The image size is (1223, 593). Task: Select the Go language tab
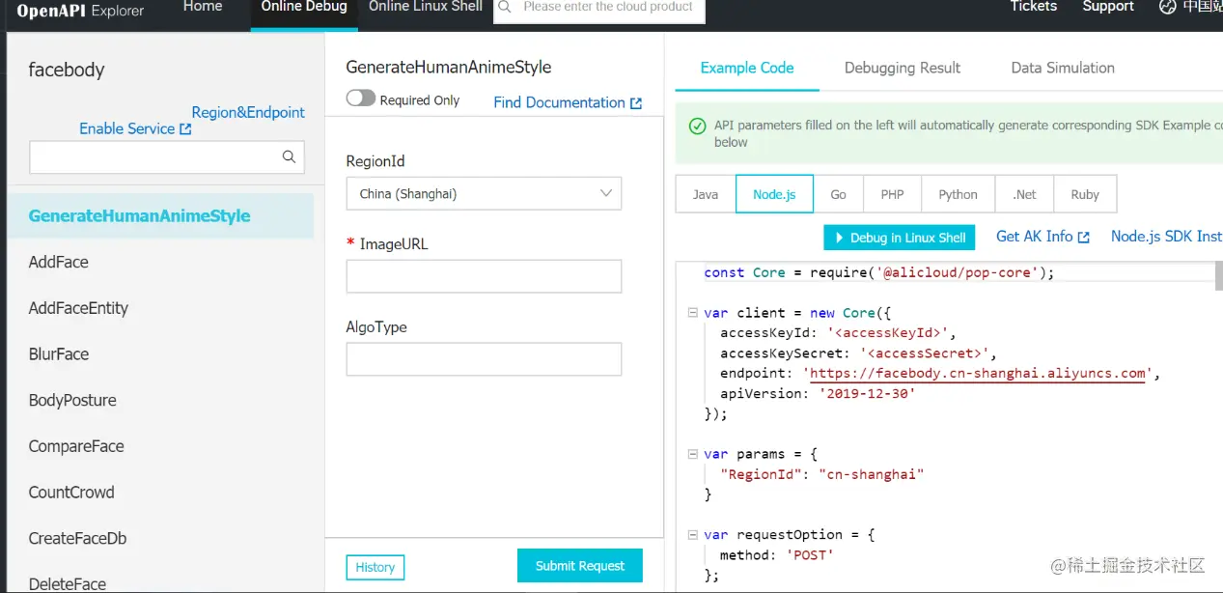(838, 194)
